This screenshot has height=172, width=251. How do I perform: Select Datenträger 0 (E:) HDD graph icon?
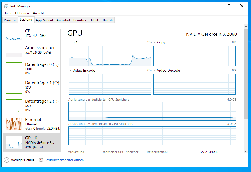[14, 69]
